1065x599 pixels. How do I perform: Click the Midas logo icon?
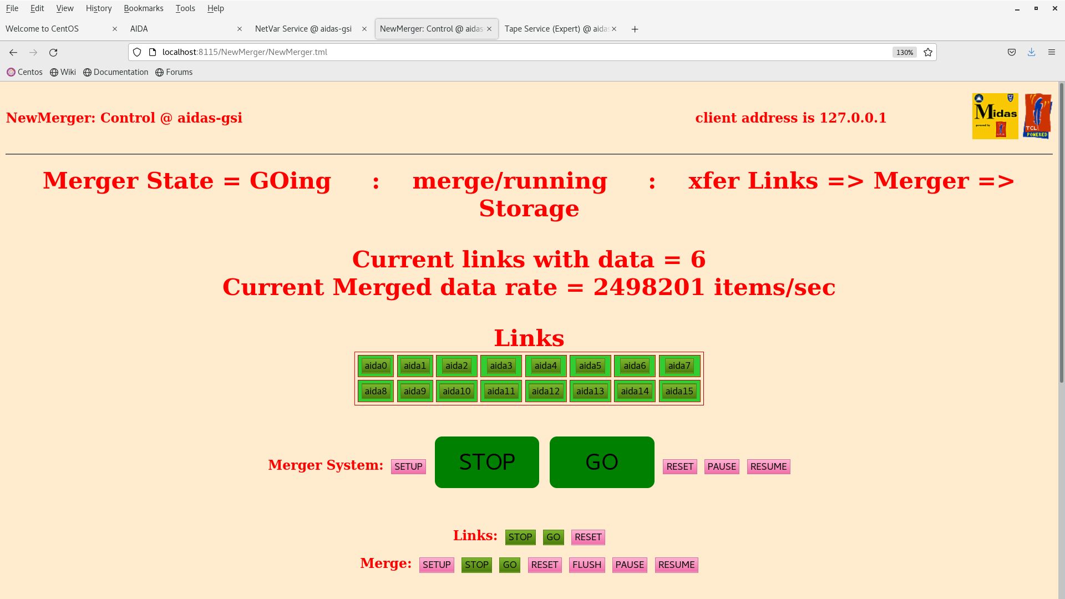[x=995, y=116]
